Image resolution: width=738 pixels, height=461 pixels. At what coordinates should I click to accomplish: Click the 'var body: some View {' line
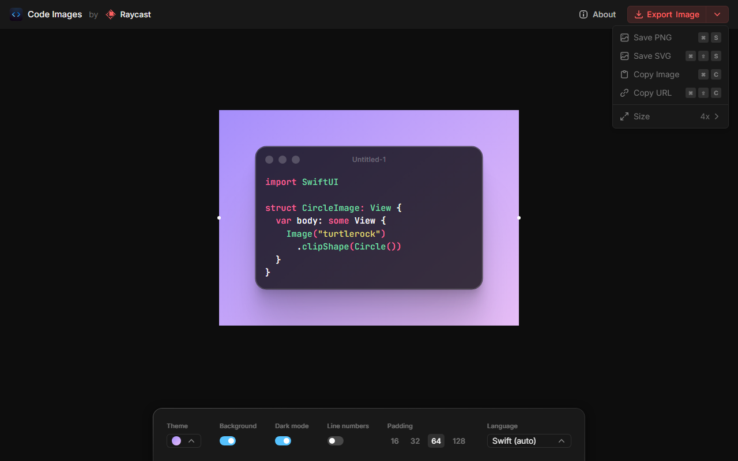coord(330,221)
